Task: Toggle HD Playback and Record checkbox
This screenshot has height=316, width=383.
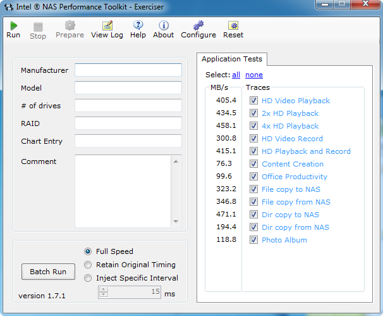Action: pos(253,151)
